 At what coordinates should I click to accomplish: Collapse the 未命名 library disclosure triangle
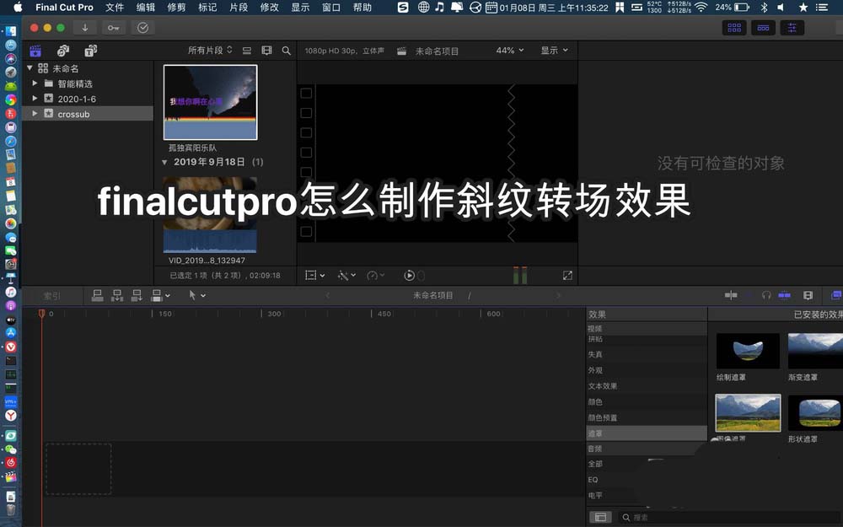pyautogui.click(x=30, y=68)
